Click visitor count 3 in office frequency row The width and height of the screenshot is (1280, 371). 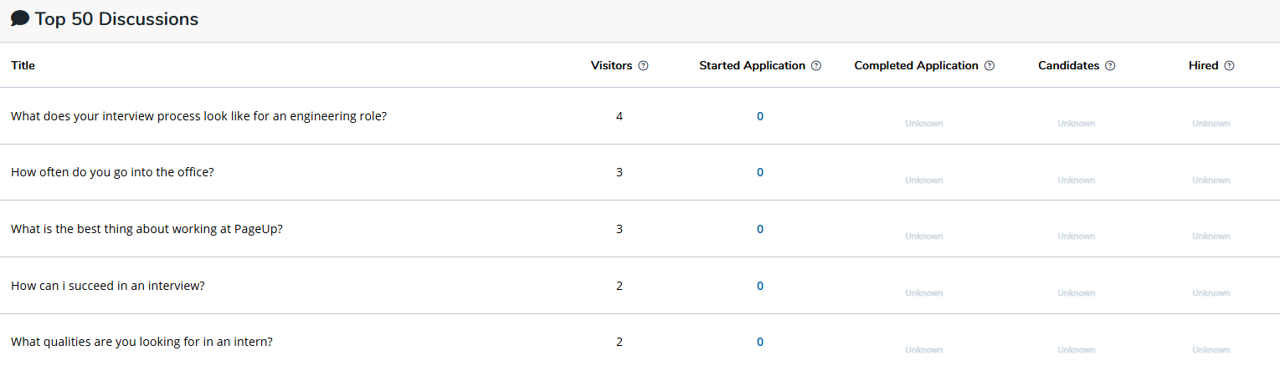tap(619, 172)
